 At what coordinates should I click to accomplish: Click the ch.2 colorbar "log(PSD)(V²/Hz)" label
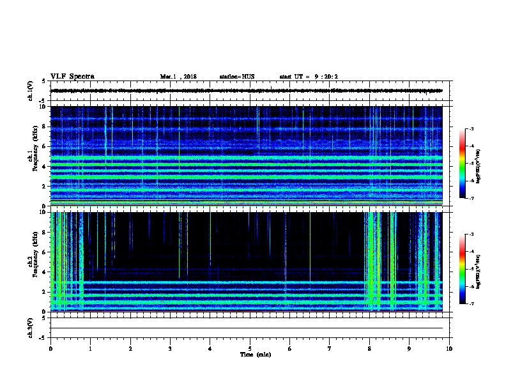pyautogui.click(x=478, y=272)
